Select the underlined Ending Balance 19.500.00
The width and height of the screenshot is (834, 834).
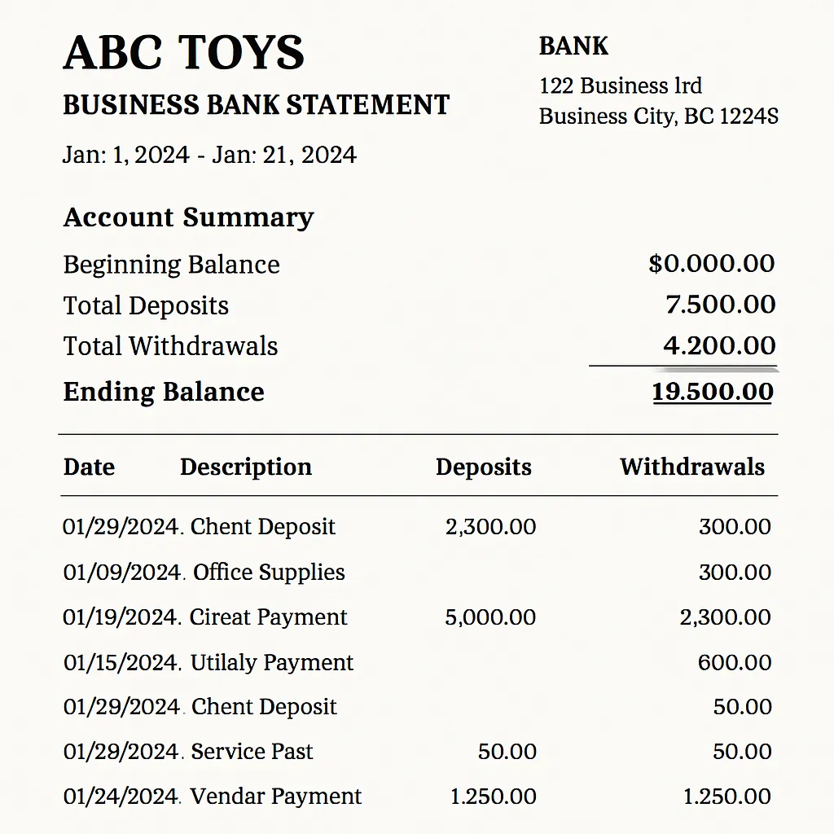tap(713, 392)
